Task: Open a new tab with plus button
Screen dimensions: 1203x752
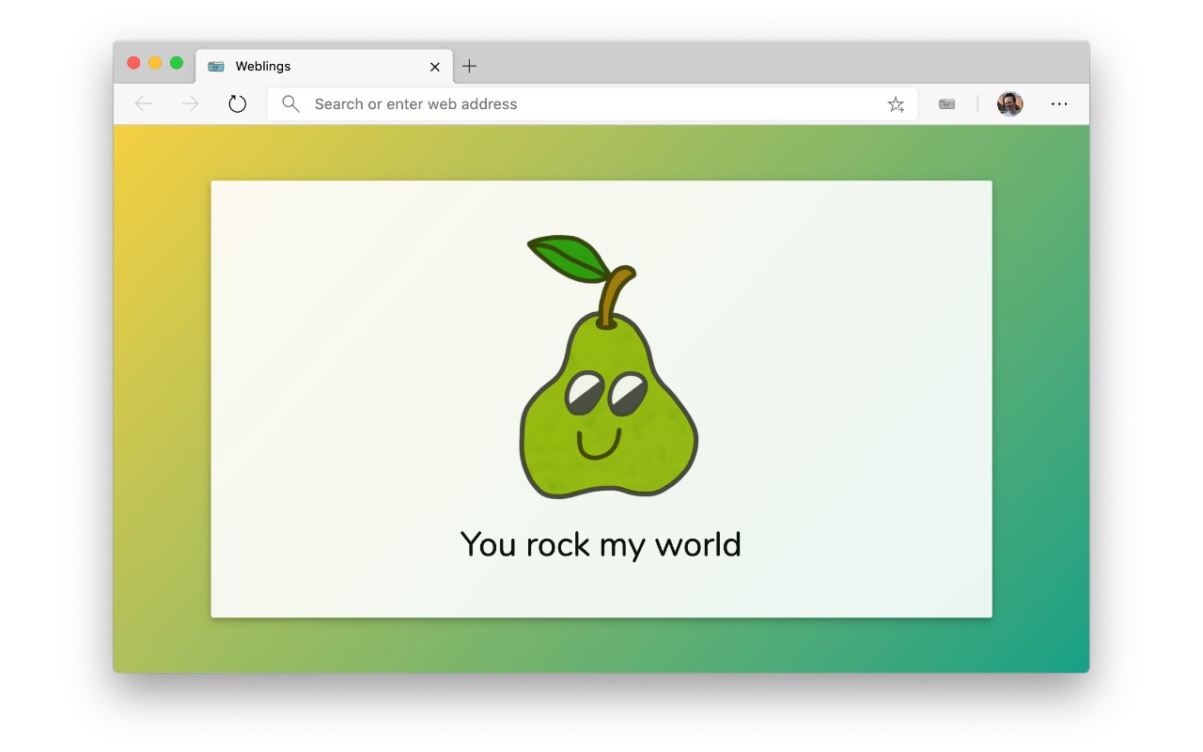Action: click(x=470, y=66)
